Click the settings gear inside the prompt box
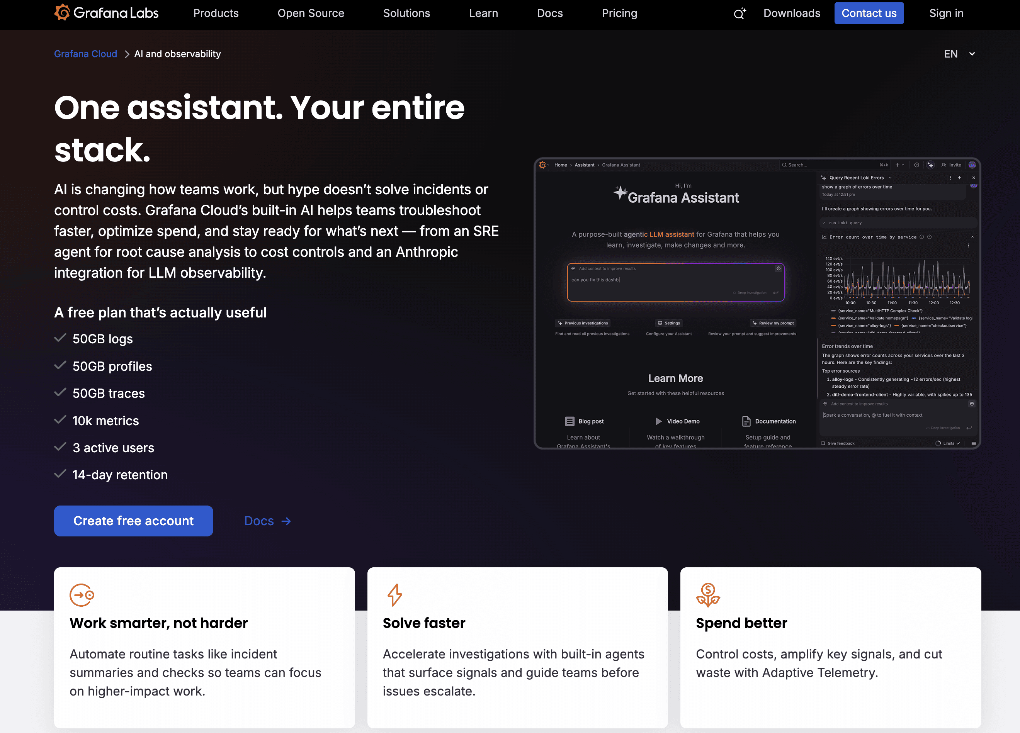The height and width of the screenshot is (733, 1020). point(779,269)
